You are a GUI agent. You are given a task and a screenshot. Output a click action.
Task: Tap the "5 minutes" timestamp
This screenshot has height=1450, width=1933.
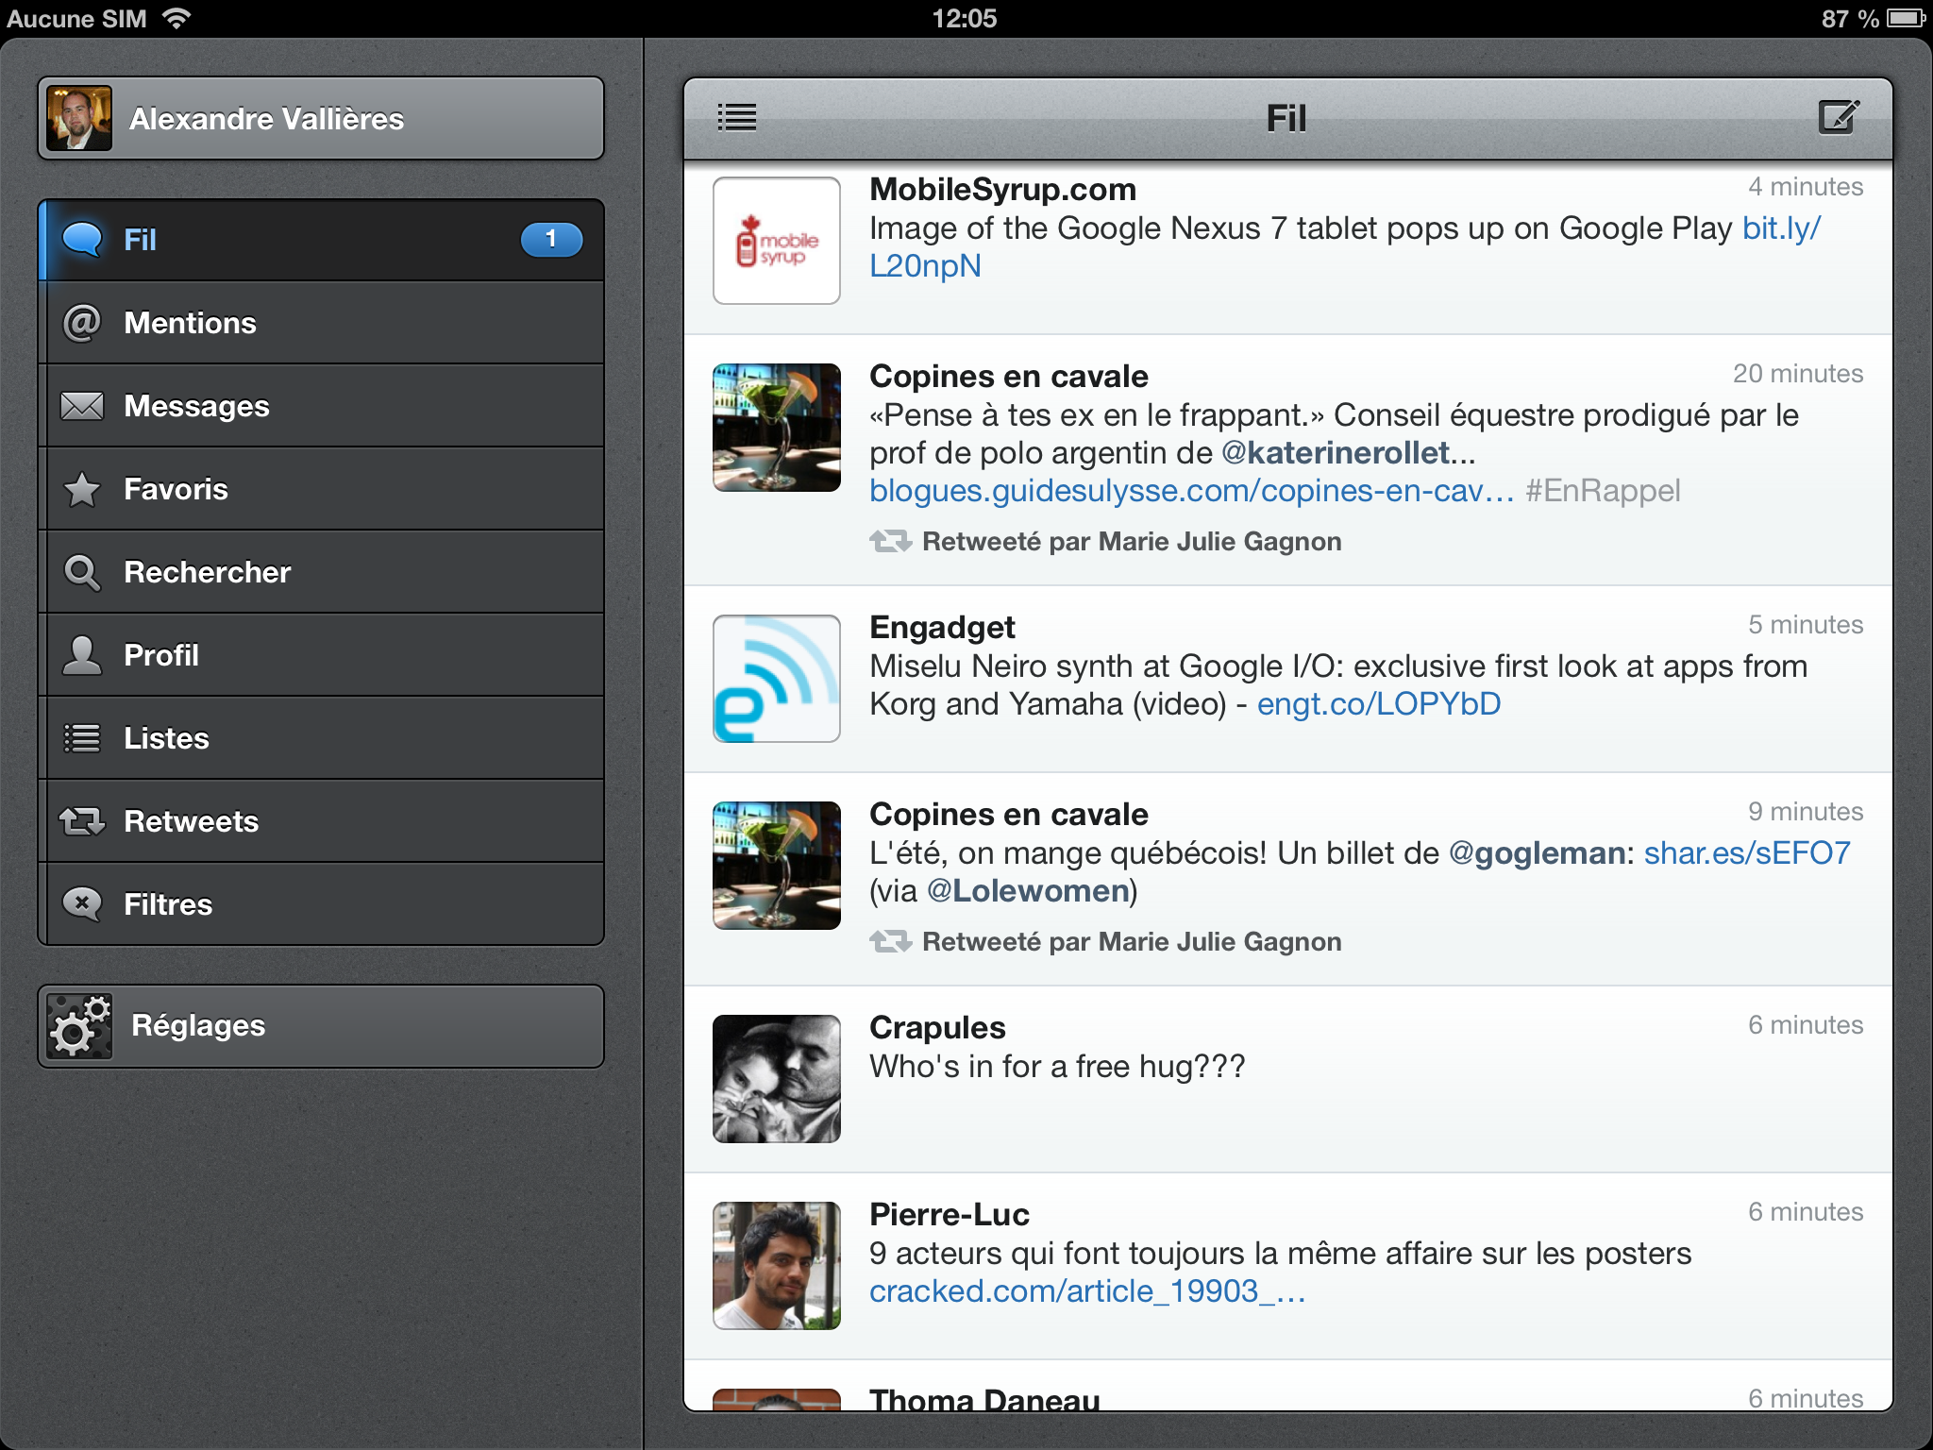[x=1806, y=625]
